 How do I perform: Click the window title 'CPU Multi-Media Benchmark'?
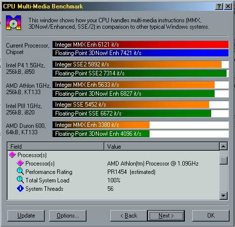[x=43, y=6]
